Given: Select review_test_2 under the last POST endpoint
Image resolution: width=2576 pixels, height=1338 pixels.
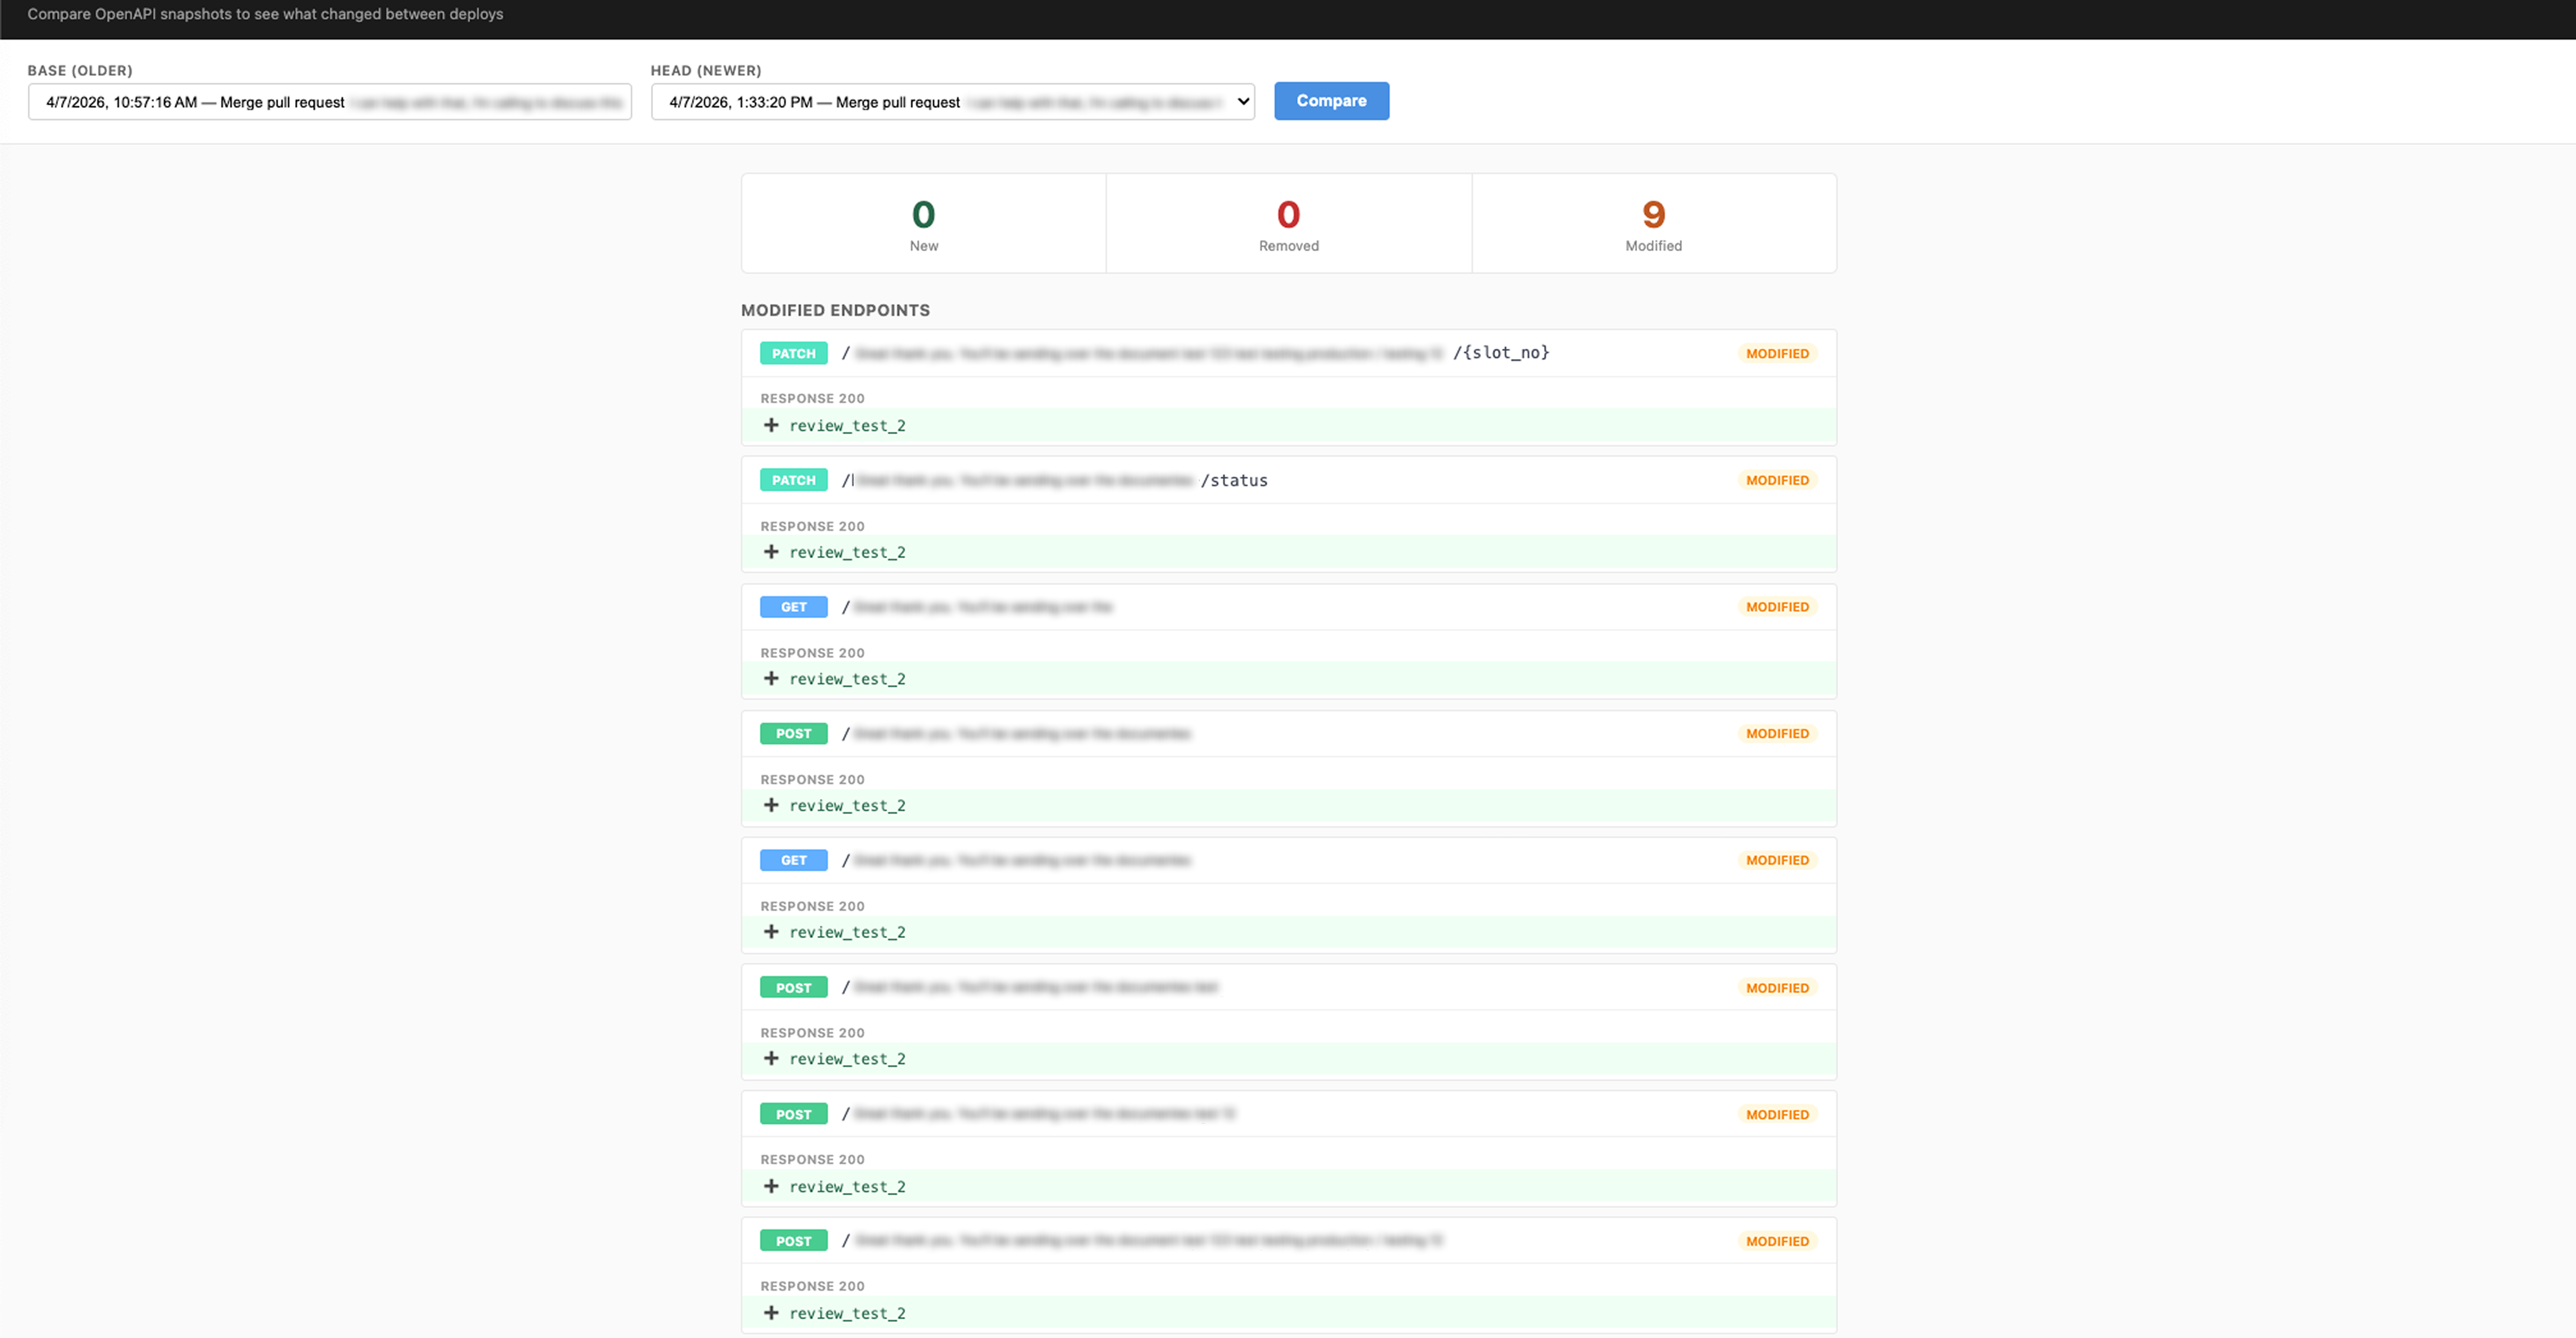Looking at the screenshot, I should (847, 1314).
